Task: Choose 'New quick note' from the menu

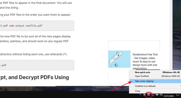Action: pos(155,72)
